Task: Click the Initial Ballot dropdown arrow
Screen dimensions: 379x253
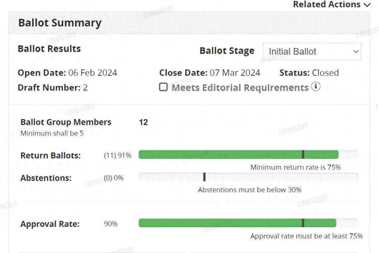Action: click(x=356, y=52)
